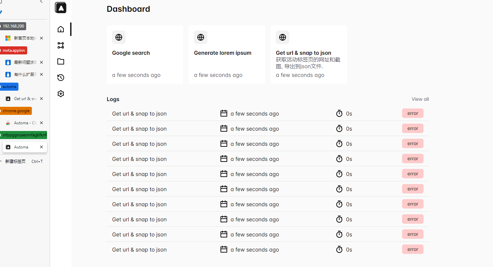
Task: Click the error badge on first log row
Action: pos(412,114)
